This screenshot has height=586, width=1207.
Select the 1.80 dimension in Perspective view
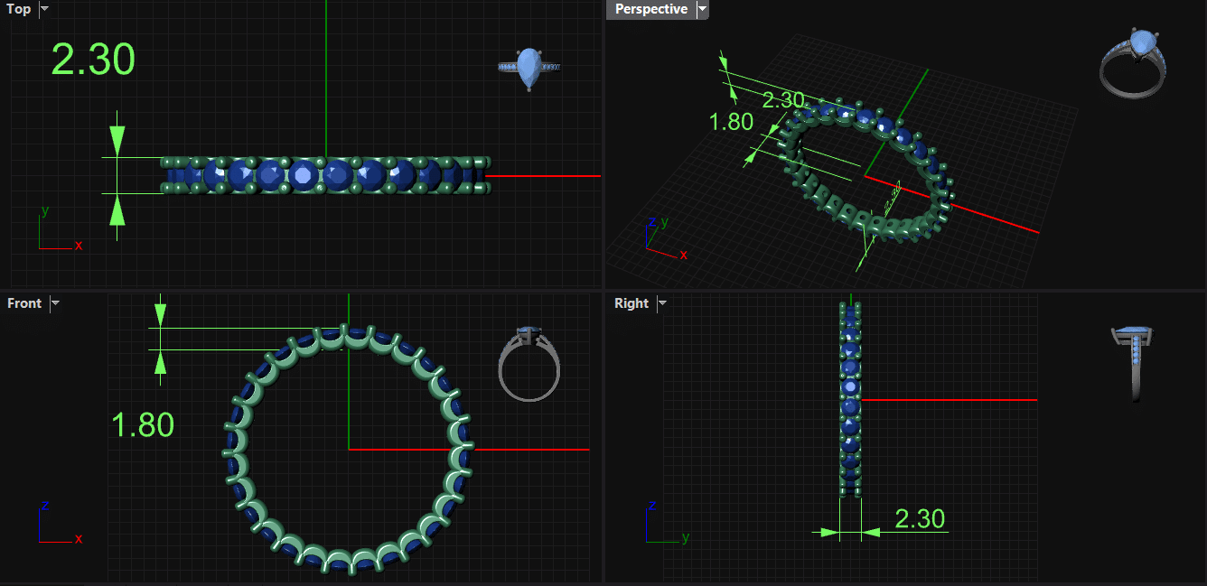point(731,122)
